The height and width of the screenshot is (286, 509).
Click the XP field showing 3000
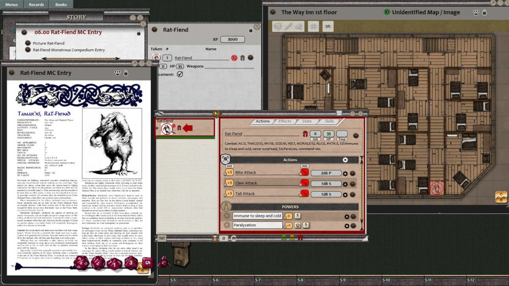click(232, 39)
